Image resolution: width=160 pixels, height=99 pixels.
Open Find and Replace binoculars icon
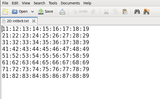[x=146, y=12]
